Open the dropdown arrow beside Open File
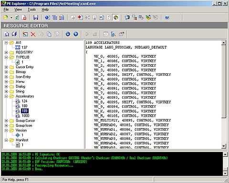 (11, 18)
